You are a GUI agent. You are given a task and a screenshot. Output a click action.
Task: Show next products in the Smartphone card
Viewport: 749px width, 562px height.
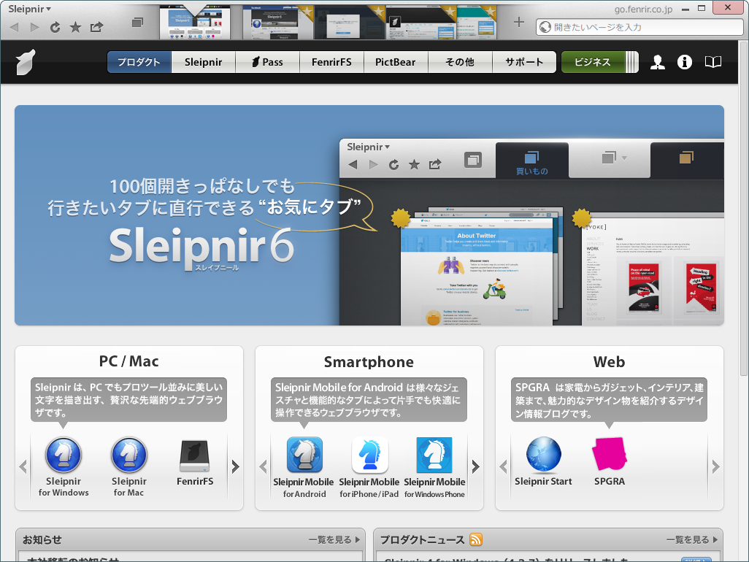pos(475,466)
